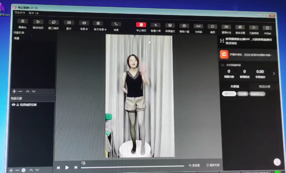Expand live stats with the right chevron
The image size is (286, 173).
pos(274,73)
